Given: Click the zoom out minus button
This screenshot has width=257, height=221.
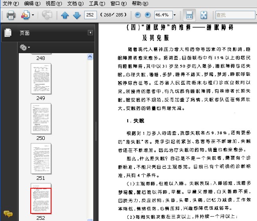Looking at the screenshot, I should click(x=138, y=15).
